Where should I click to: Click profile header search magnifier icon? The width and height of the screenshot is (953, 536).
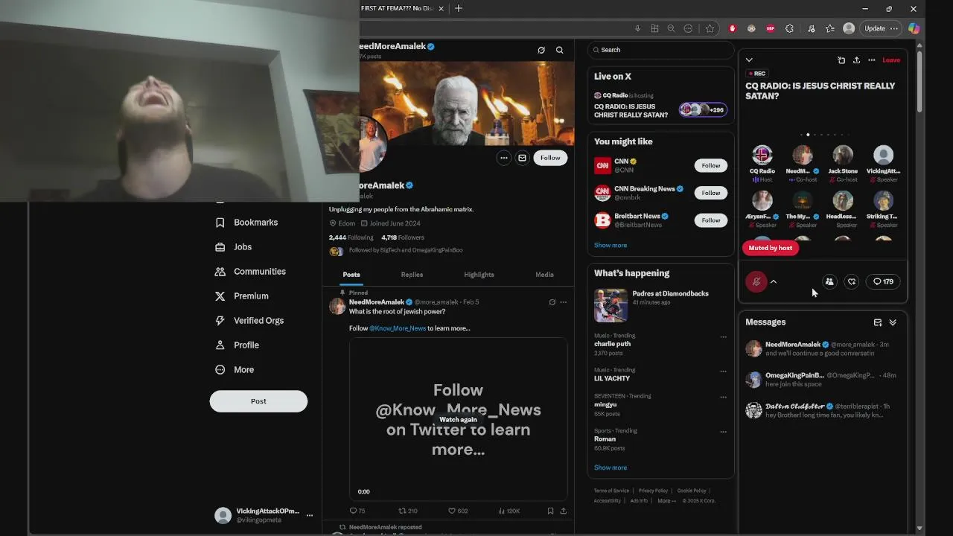click(559, 50)
